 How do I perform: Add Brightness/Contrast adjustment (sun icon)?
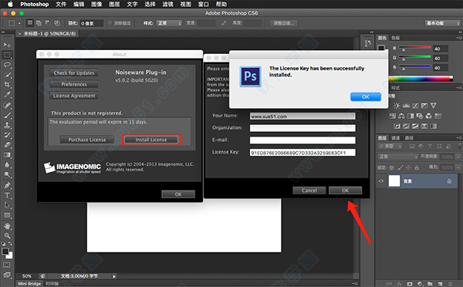click(397, 106)
